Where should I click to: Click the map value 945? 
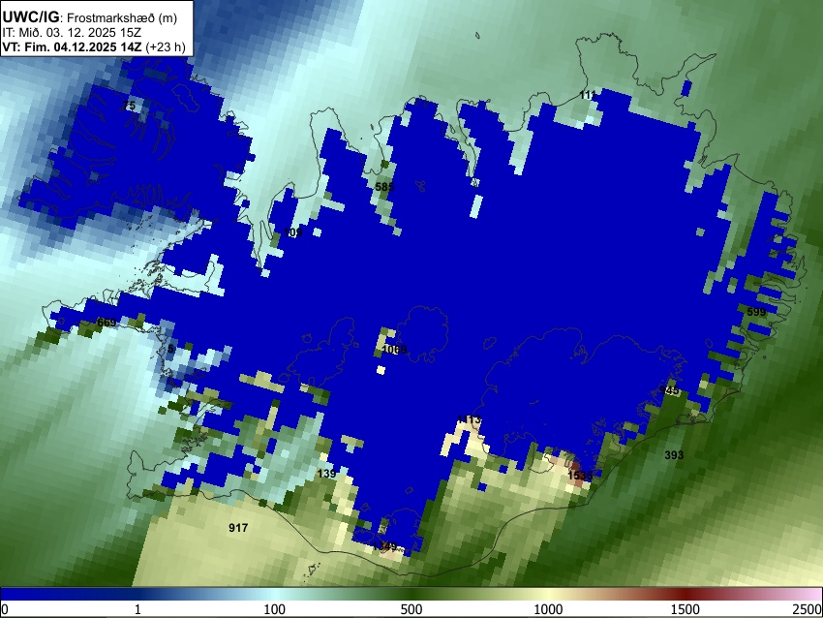(670, 390)
